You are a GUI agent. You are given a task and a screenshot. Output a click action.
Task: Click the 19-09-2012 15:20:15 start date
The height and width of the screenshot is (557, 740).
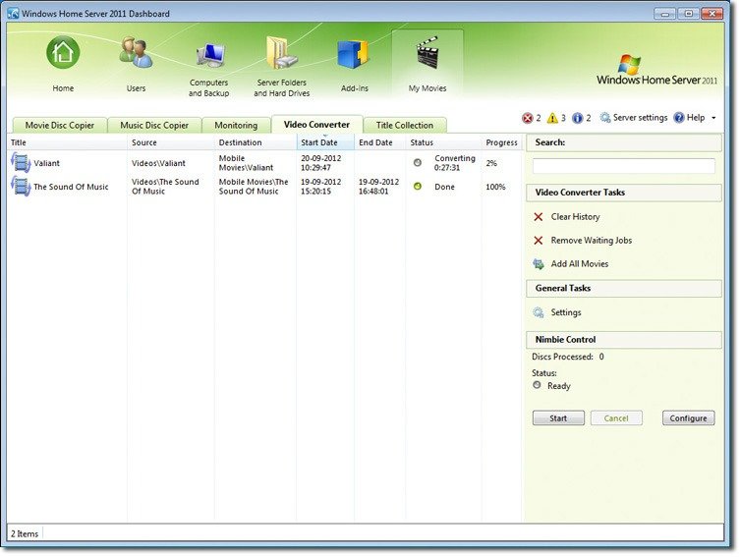321,187
